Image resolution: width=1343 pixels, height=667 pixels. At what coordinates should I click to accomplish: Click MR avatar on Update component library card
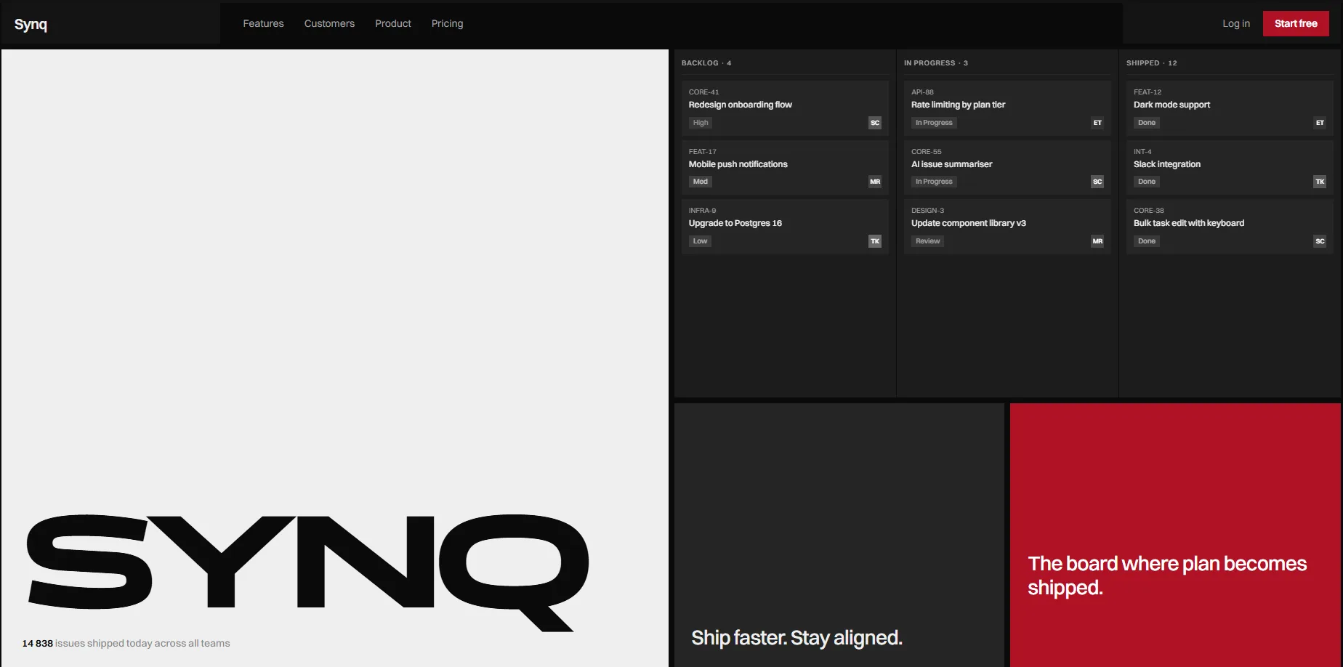1097,241
